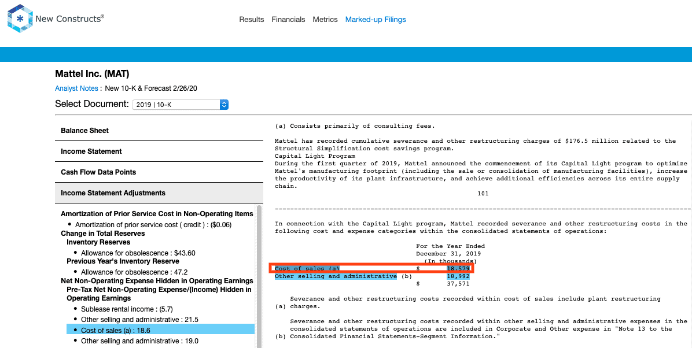Screen dimensions: 692x348
Task: Go to Marked-up Filings
Action: 376,20
